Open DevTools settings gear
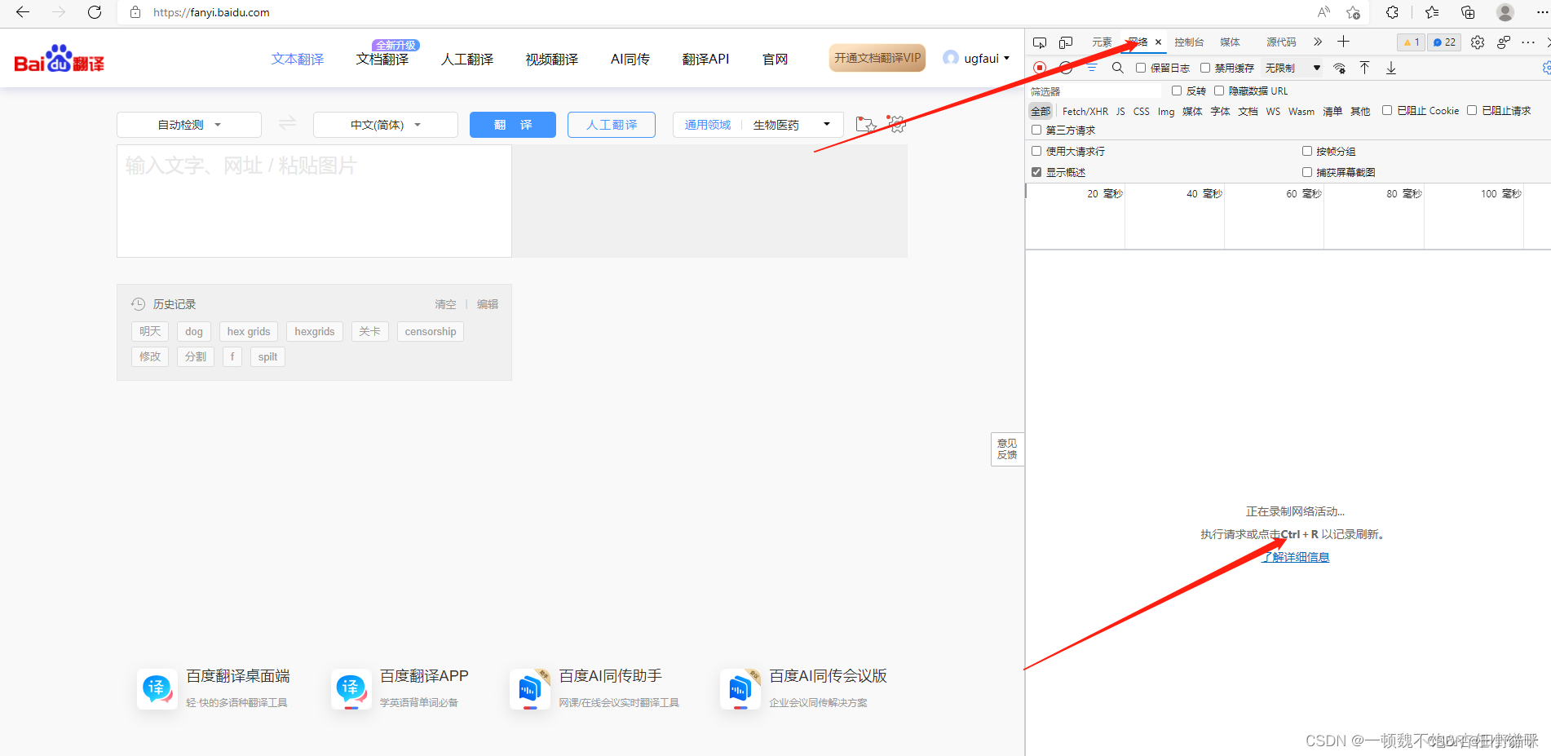The height and width of the screenshot is (756, 1551). point(1477,42)
